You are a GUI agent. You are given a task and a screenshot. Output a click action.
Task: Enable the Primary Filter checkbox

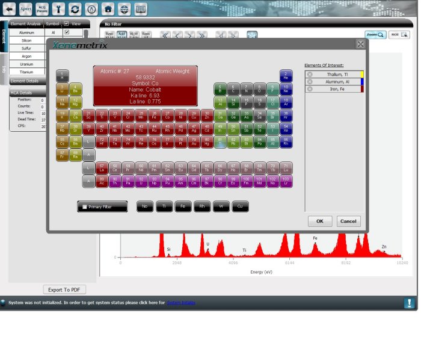tap(85, 206)
